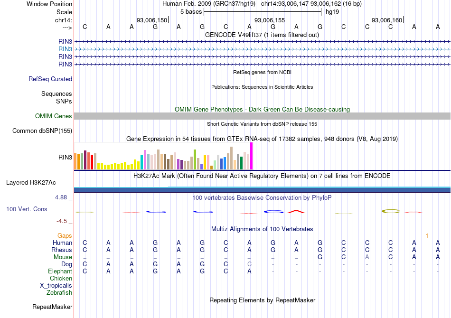The width and height of the screenshot is (451, 318).
Task: Click the 93,006,160 coordinate marker
Action: click(387, 20)
